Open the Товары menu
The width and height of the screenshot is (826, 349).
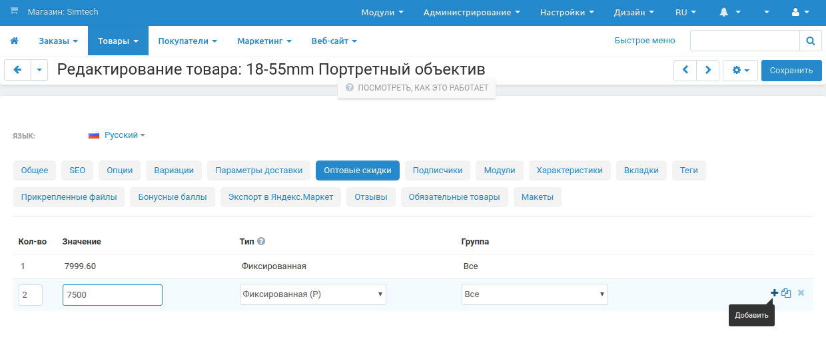(118, 41)
